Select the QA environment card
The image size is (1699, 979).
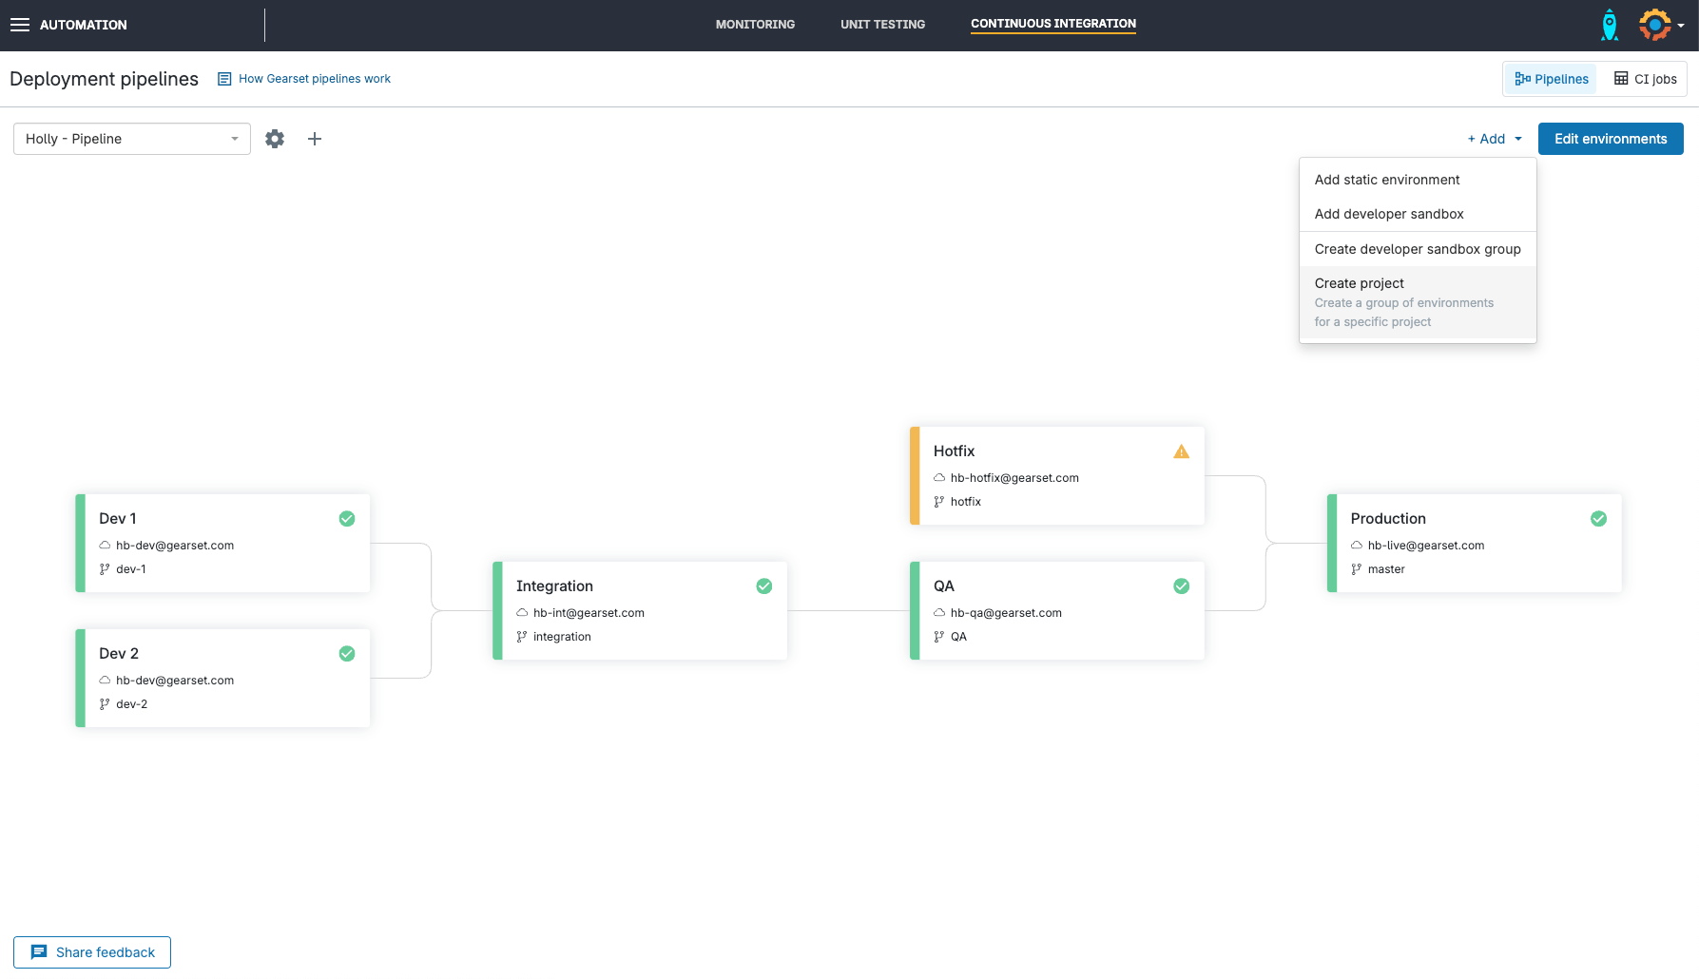(x=1055, y=610)
